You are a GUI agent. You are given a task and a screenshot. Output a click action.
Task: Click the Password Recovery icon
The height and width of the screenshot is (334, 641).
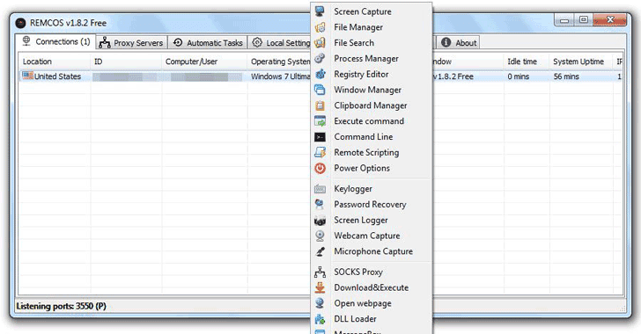tap(320, 204)
